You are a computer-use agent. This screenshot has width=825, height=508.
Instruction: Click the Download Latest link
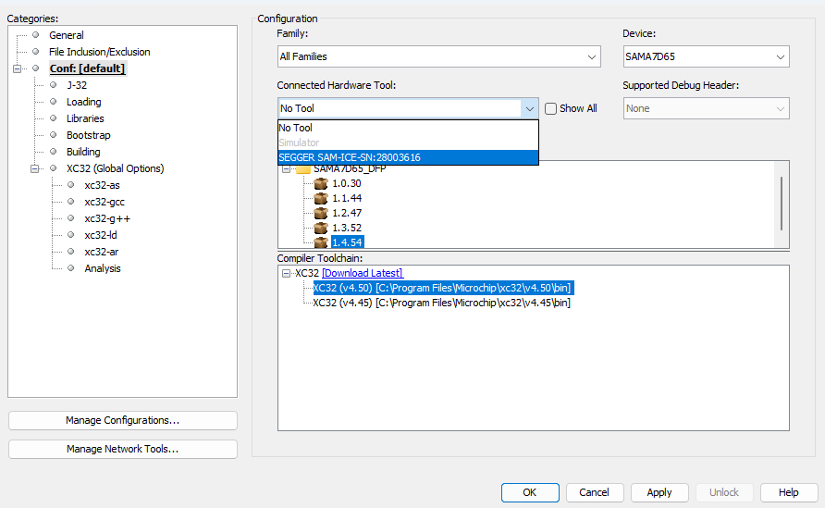(363, 273)
